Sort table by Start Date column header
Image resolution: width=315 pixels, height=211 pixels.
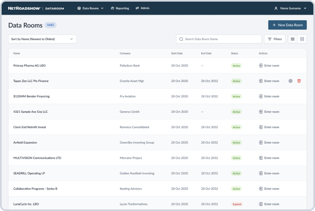[x=177, y=53]
